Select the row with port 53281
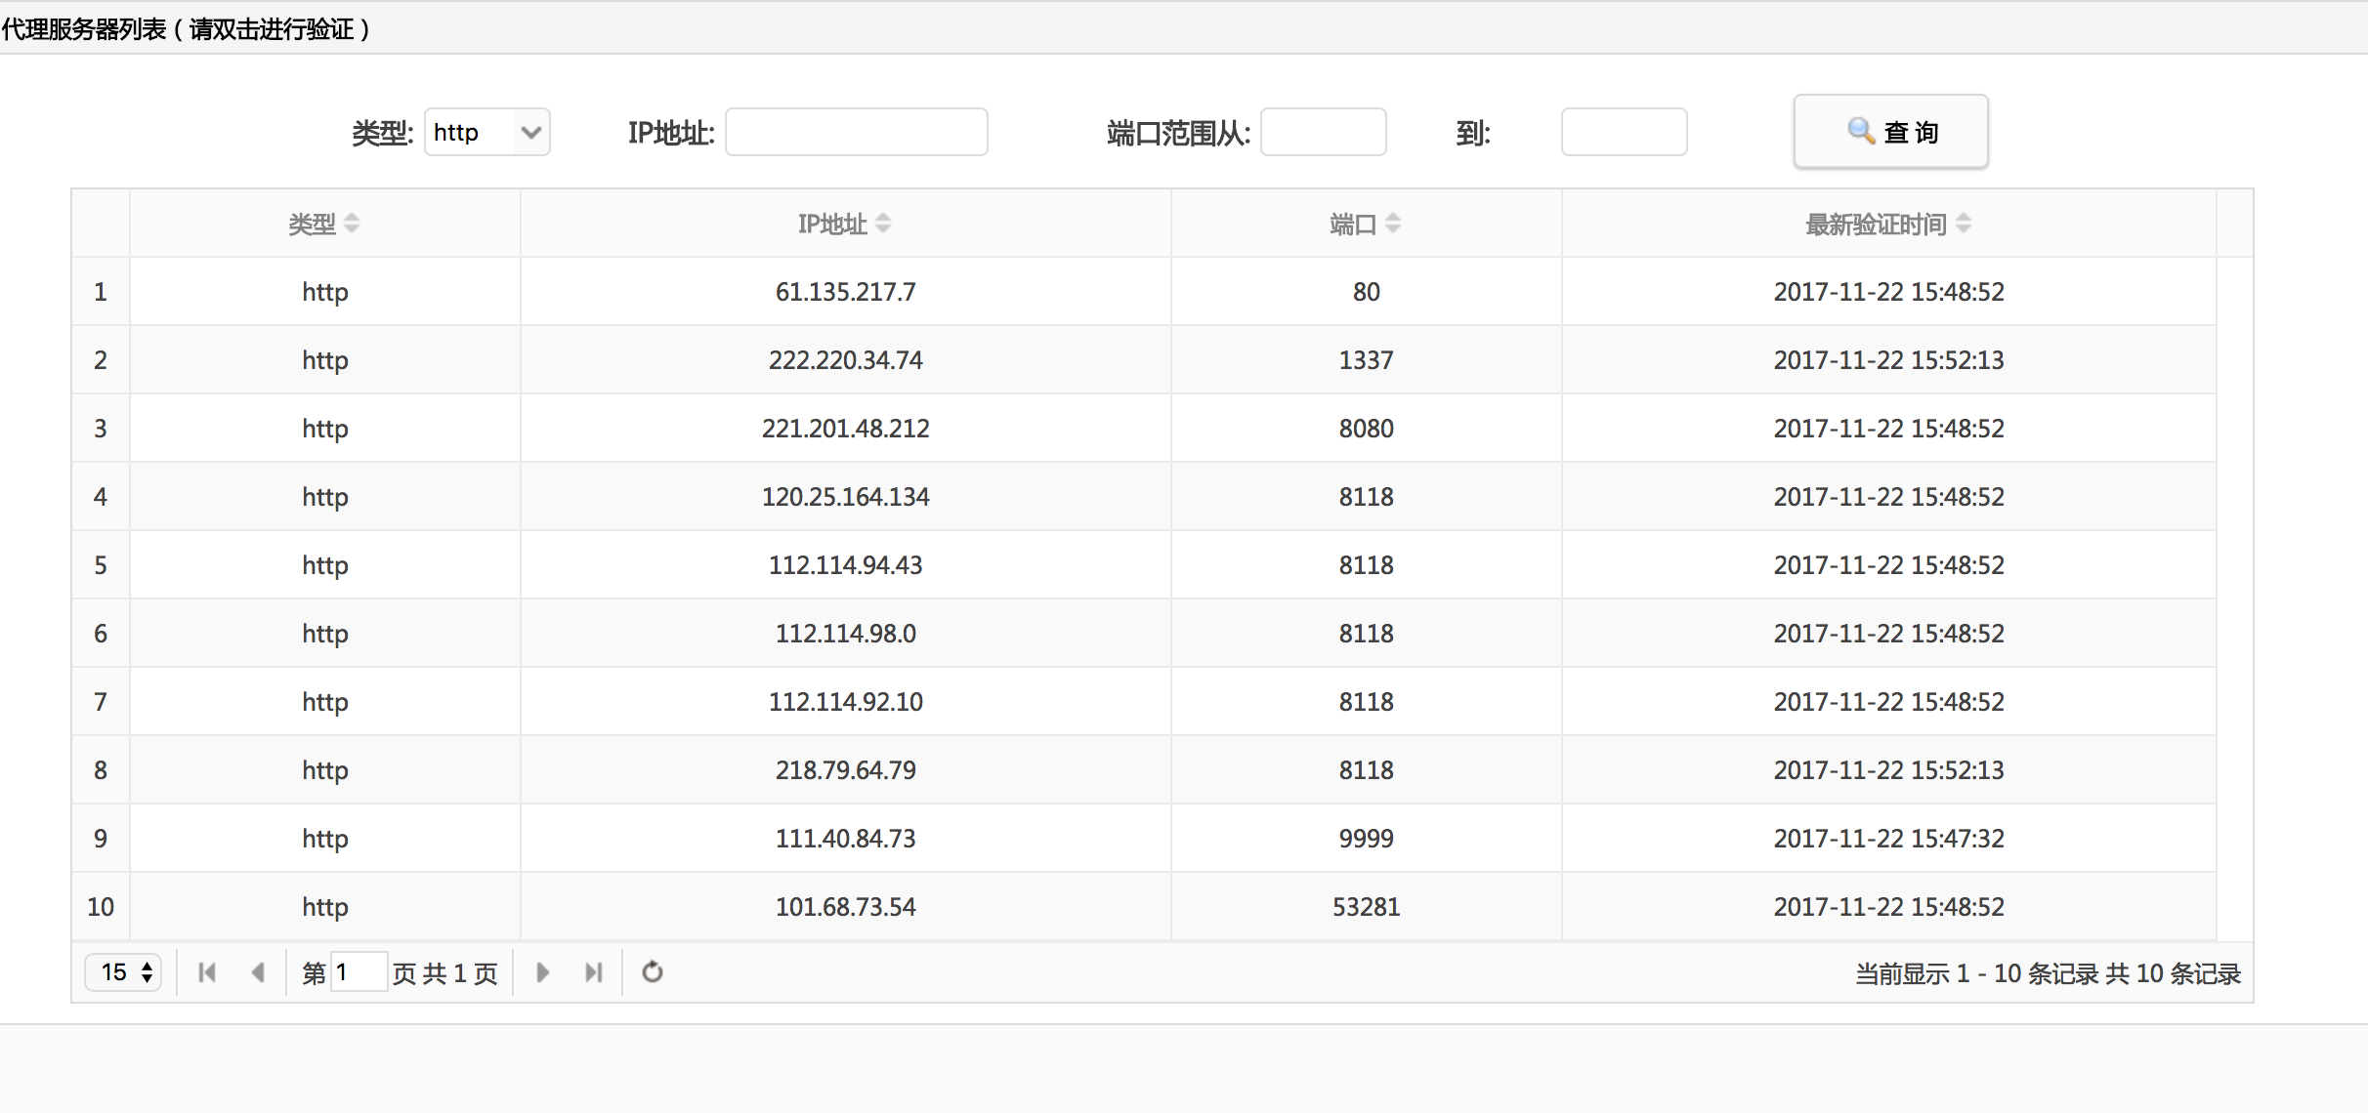 (x=1366, y=907)
